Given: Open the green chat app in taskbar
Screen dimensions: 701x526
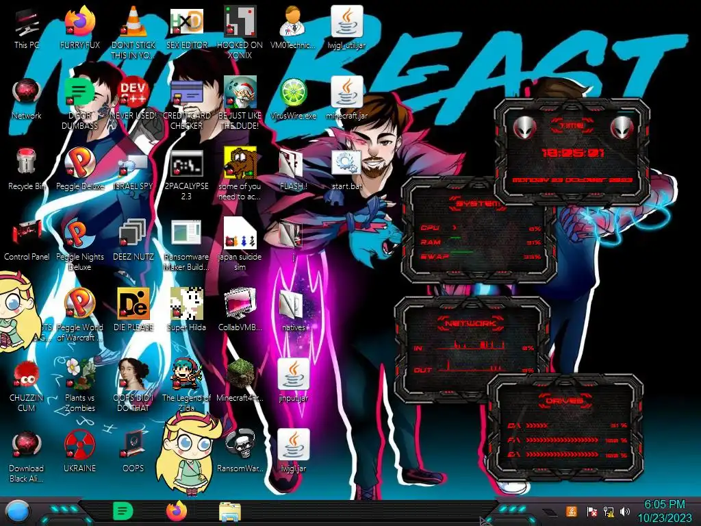Looking at the screenshot, I should click(123, 511).
